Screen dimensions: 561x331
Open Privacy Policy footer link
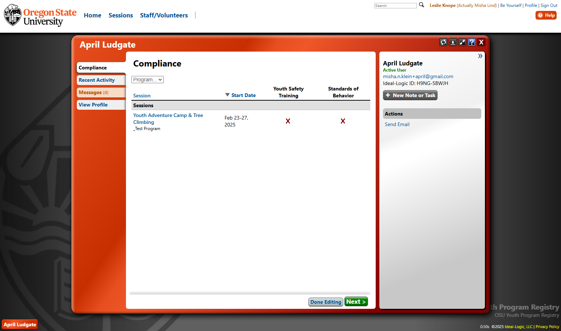[x=547, y=327]
